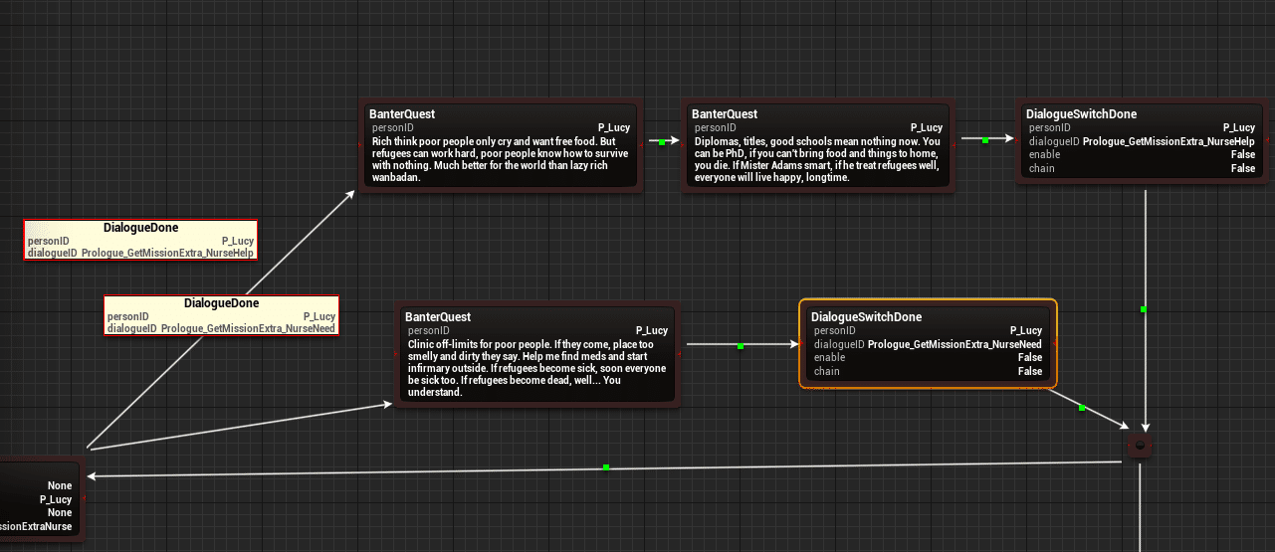Select the BanterQuest node title above "Diplomas, titles"
The width and height of the screenshot is (1275, 552).
click(726, 114)
